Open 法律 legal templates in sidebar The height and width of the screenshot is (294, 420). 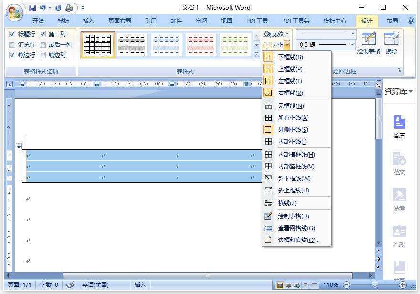399,200
